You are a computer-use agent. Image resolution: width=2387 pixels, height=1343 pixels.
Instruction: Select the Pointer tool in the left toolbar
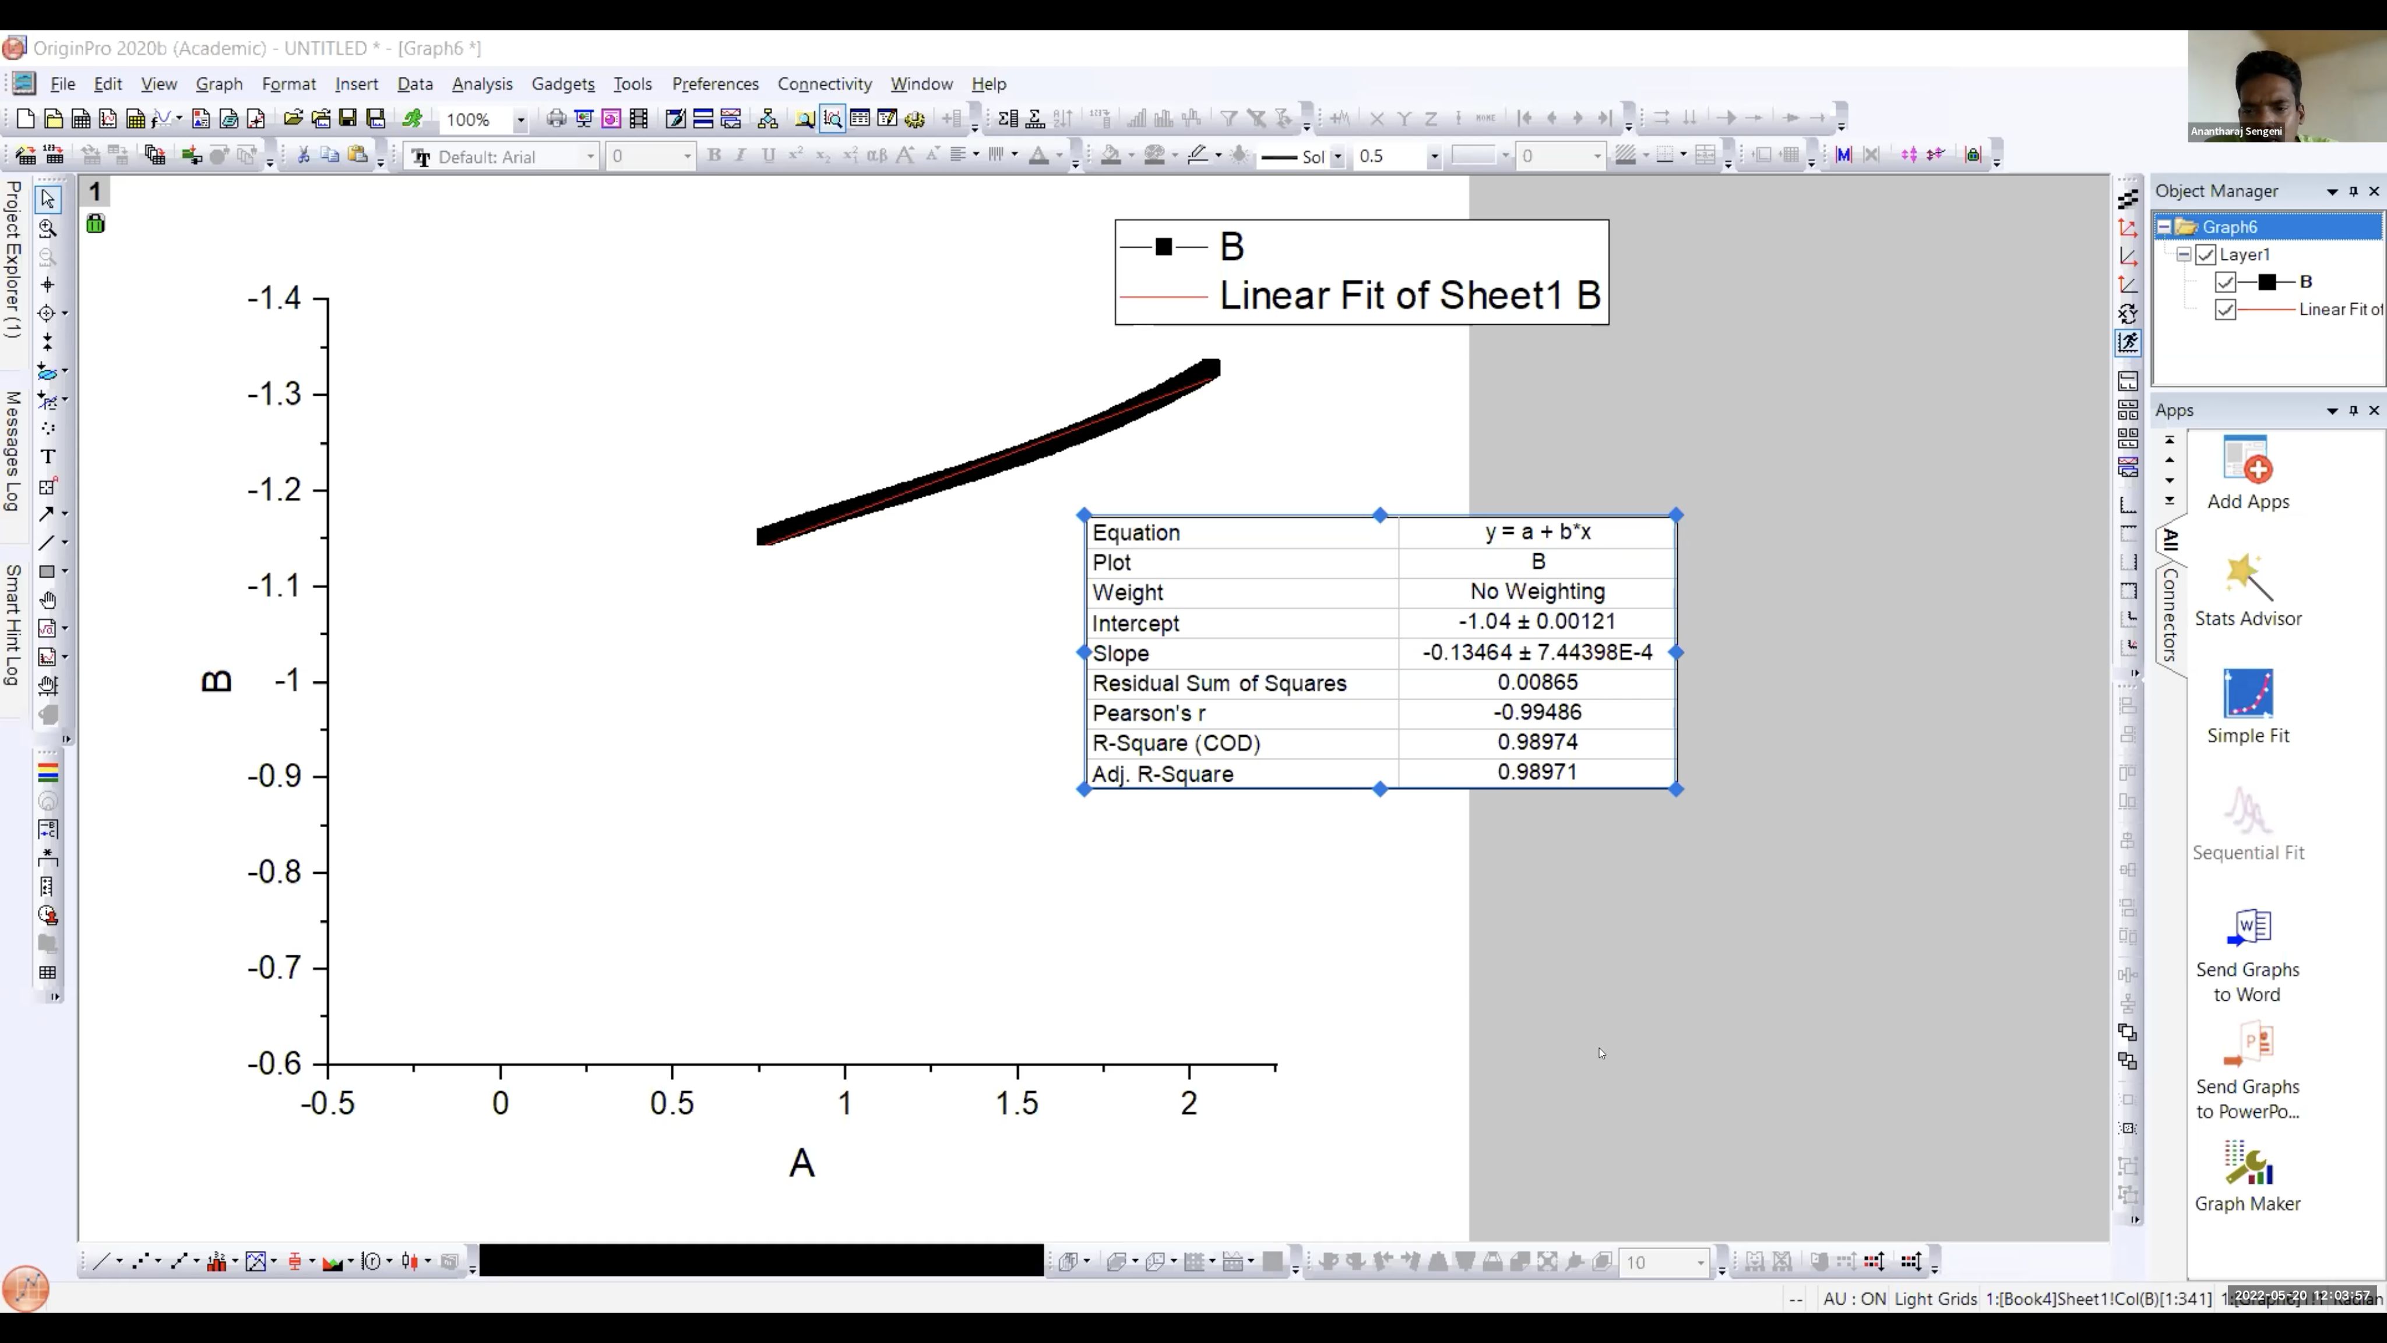click(47, 199)
